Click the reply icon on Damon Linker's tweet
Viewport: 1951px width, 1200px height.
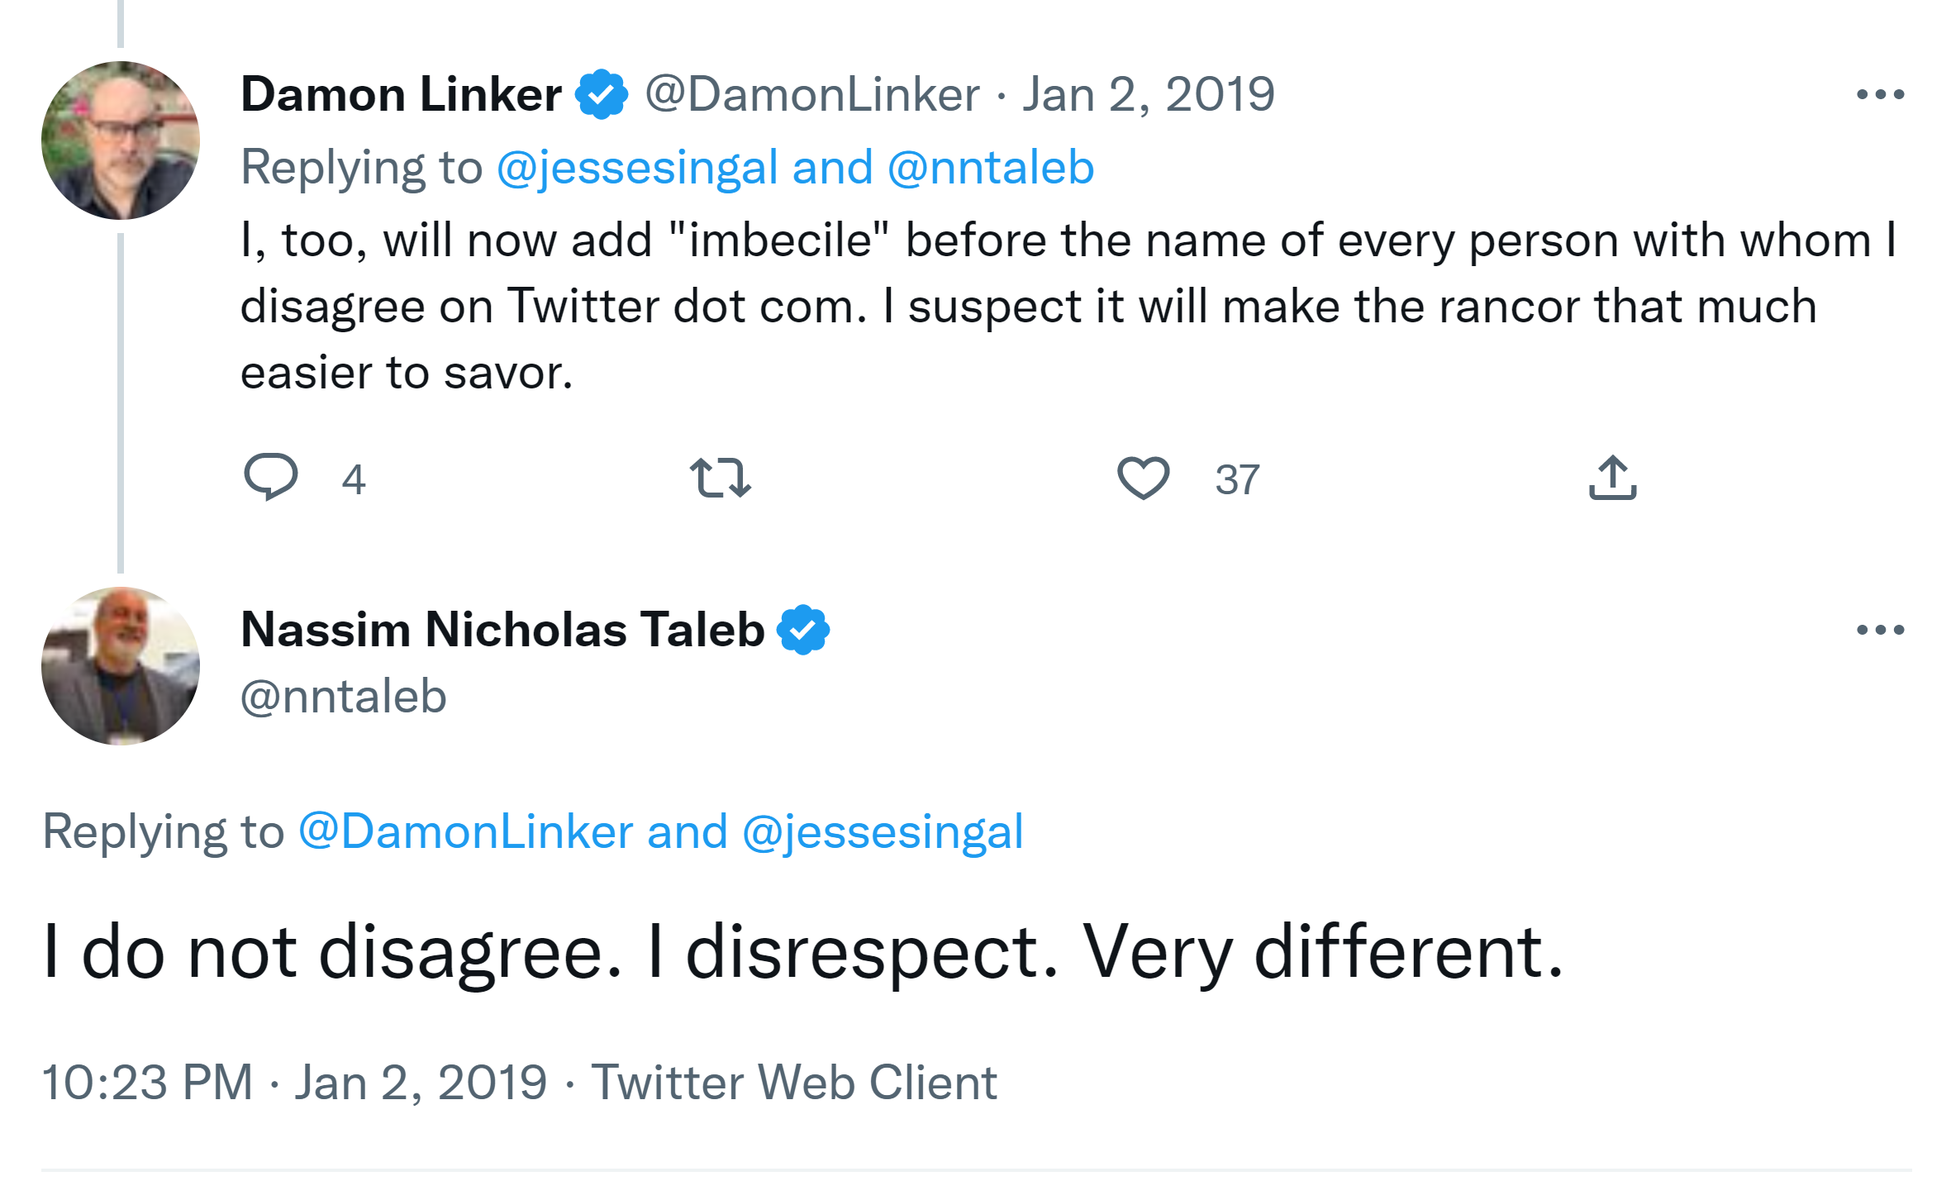click(271, 477)
